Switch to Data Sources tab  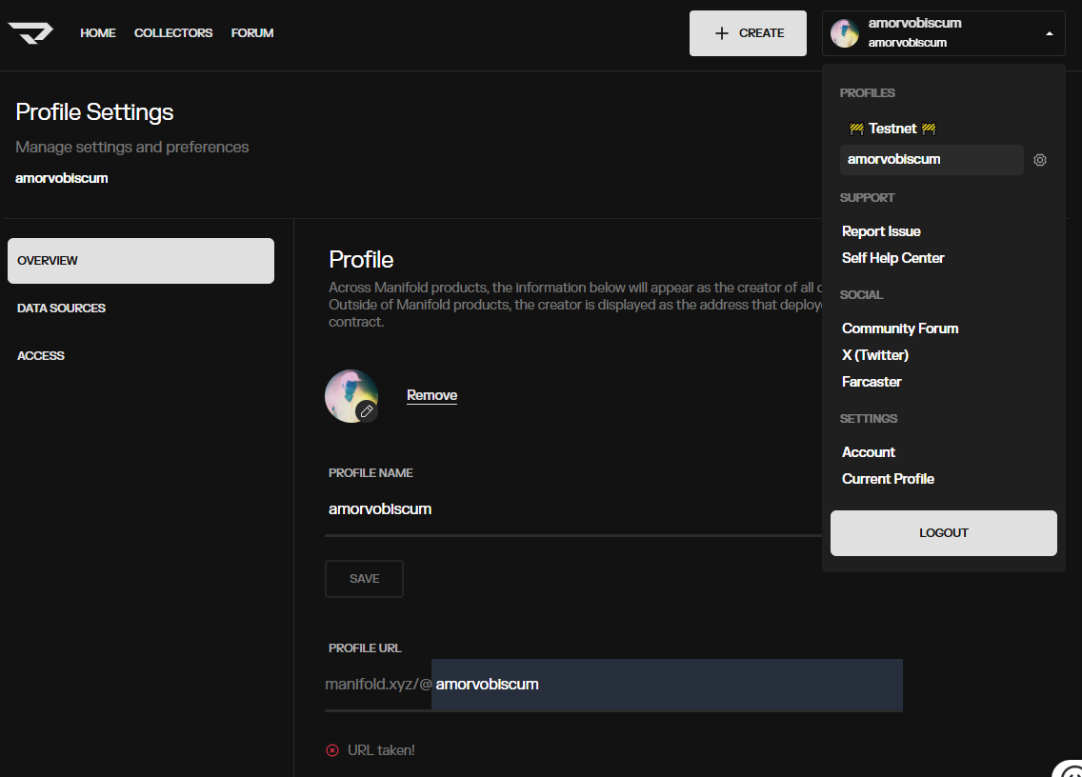(61, 309)
